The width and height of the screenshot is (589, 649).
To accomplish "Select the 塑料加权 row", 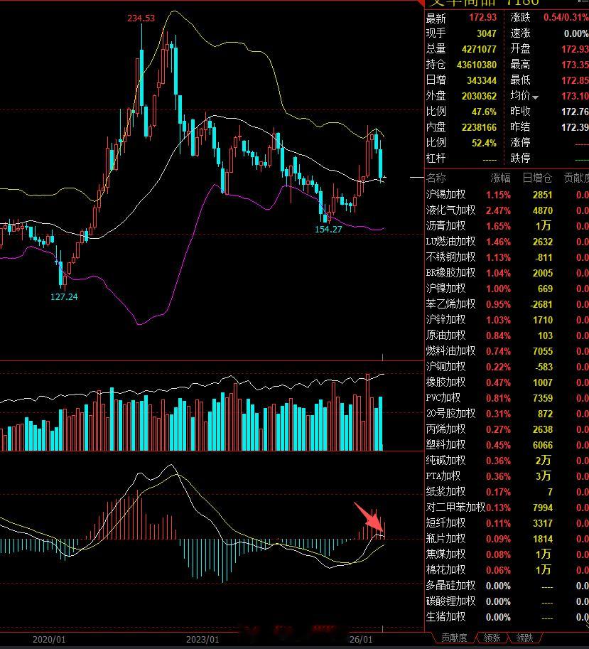I will (507, 446).
